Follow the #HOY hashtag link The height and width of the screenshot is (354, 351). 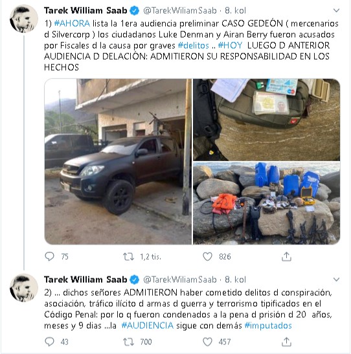click(230, 45)
